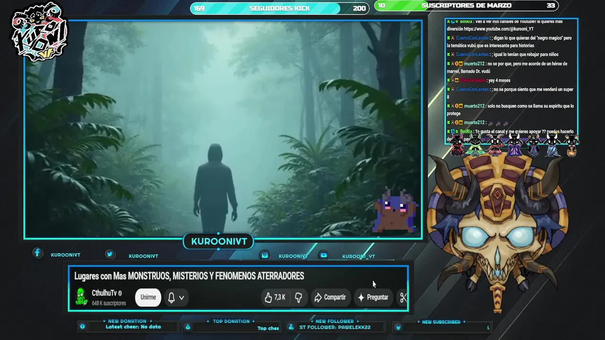Click the Kurooni VT logo badge
Image resolution: width=605 pixels, height=340 pixels.
click(40, 32)
